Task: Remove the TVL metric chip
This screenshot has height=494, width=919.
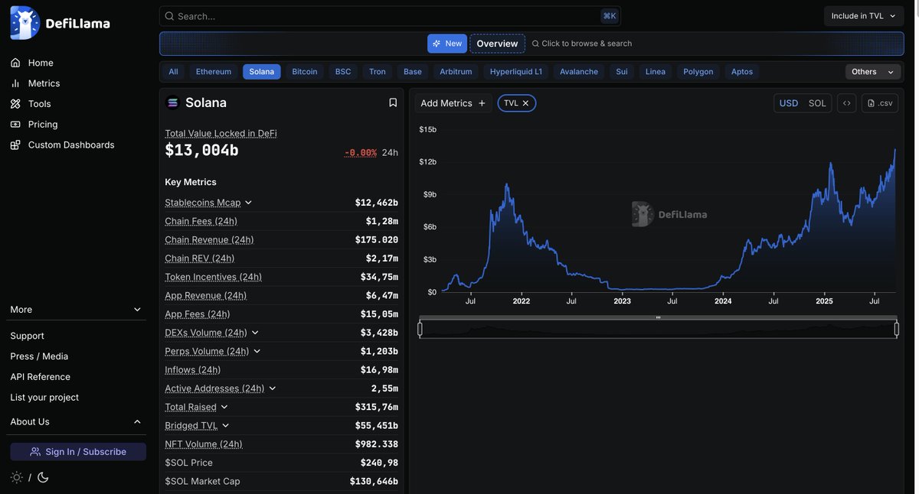Action: tap(525, 103)
